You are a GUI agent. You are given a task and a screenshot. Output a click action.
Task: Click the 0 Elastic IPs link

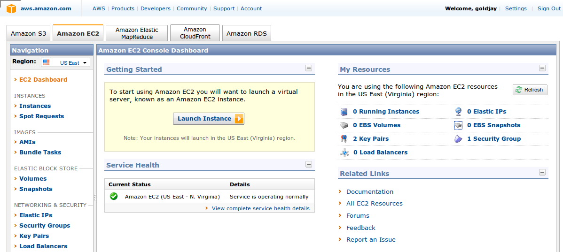click(x=486, y=112)
